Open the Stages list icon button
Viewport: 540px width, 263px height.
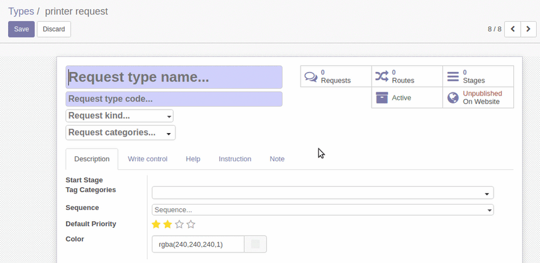pos(453,76)
